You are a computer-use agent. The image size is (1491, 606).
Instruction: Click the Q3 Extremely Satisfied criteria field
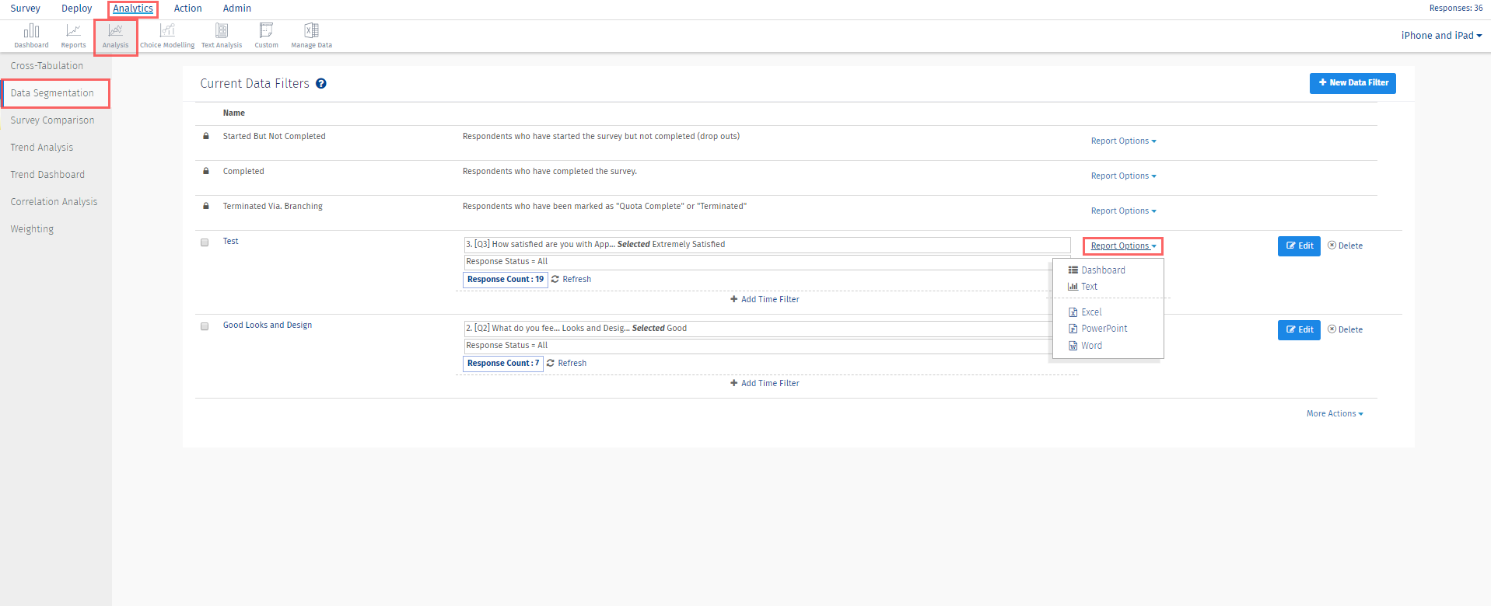767,245
